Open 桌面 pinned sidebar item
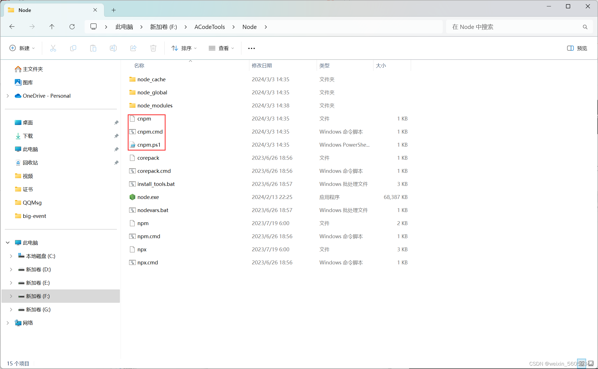This screenshot has width=598, height=369. (x=24, y=122)
